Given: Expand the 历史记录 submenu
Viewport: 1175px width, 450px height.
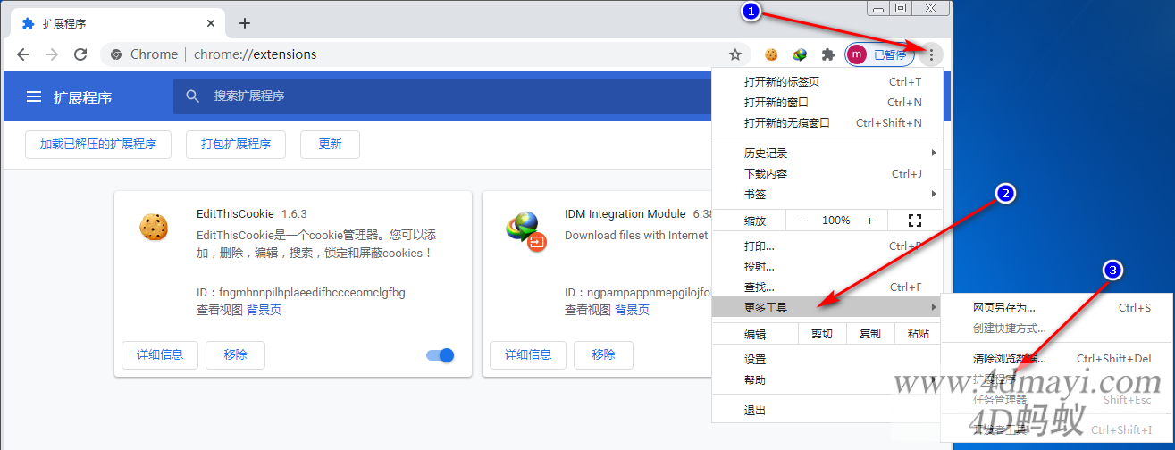Looking at the screenshot, I should coord(827,153).
